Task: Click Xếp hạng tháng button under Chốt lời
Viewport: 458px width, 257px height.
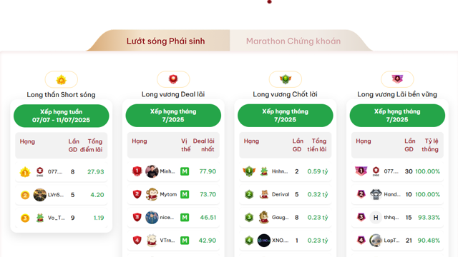Action: [286, 116]
